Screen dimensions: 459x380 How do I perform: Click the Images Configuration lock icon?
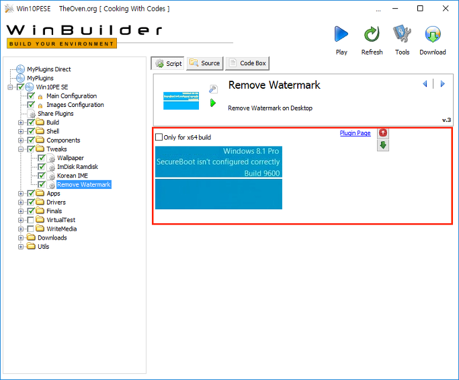tap(40, 106)
